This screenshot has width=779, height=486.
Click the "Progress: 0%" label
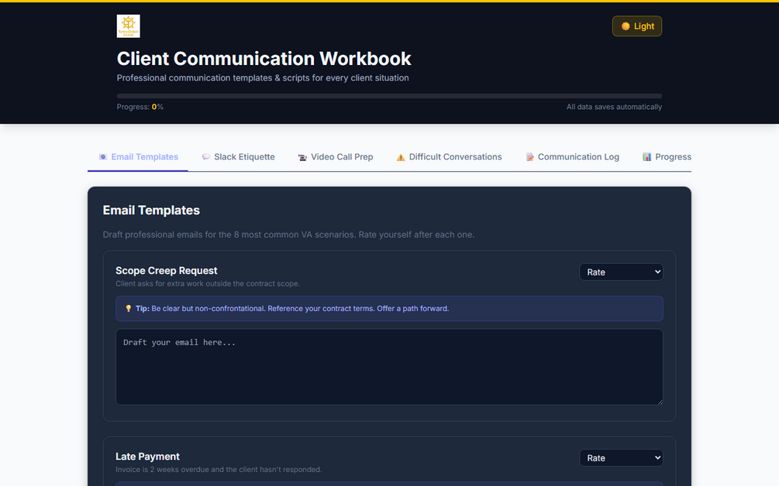140,107
